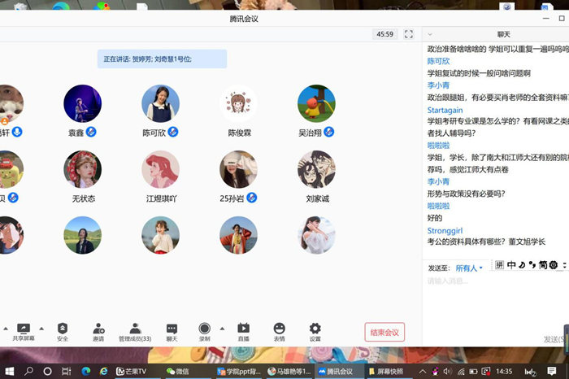Toggle the 中 Chinese/English IME mode
This screenshot has width=569, height=379.
point(511,265)
